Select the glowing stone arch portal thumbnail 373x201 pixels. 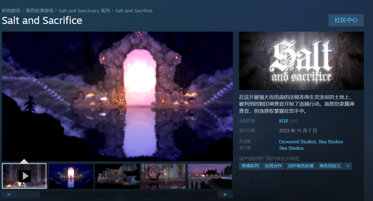(x=71, y=176)
